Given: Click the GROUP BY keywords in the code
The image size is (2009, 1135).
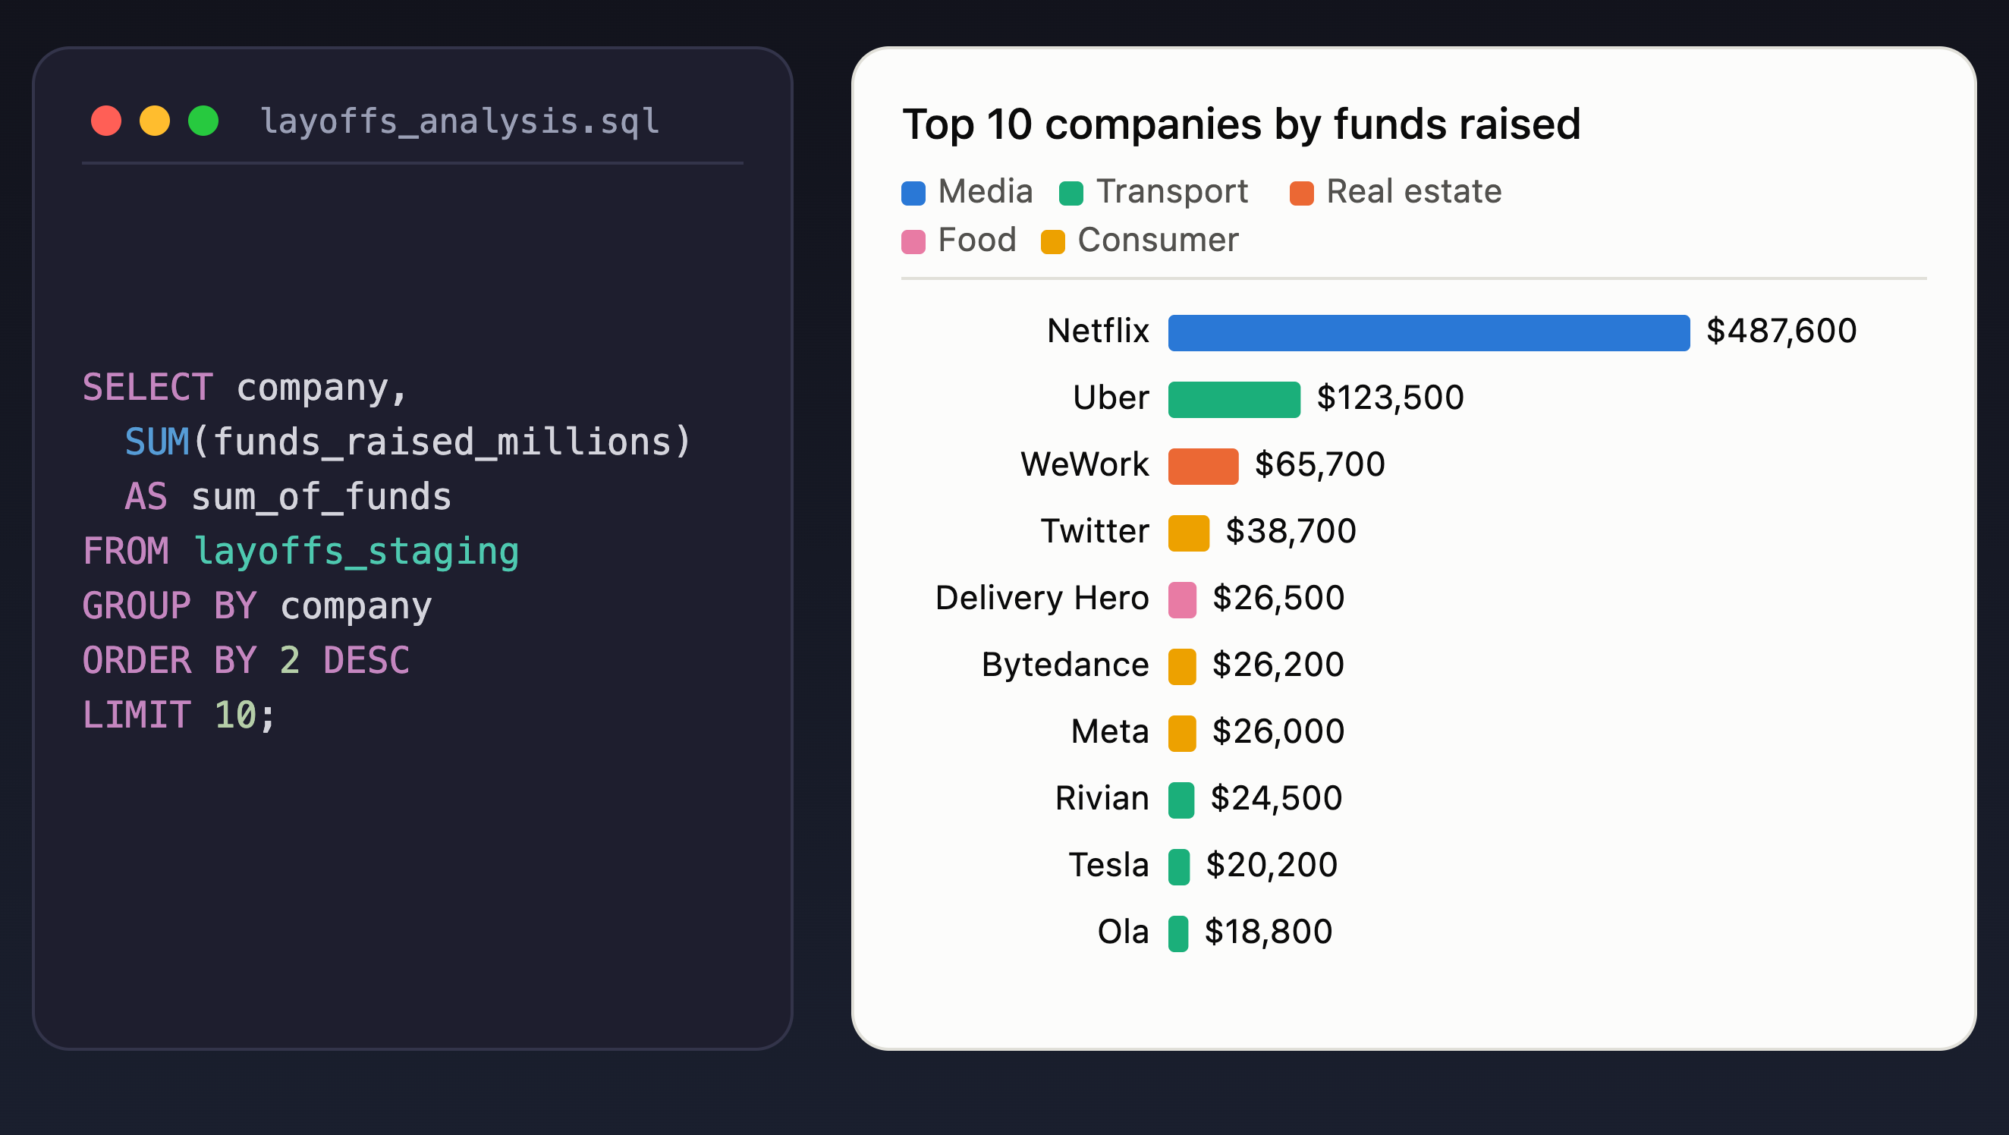Looking at the screenshot, I should click(169, 606).
